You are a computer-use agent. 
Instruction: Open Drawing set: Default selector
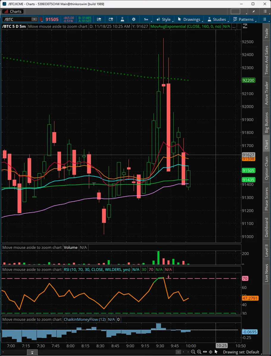click(241, 352)
